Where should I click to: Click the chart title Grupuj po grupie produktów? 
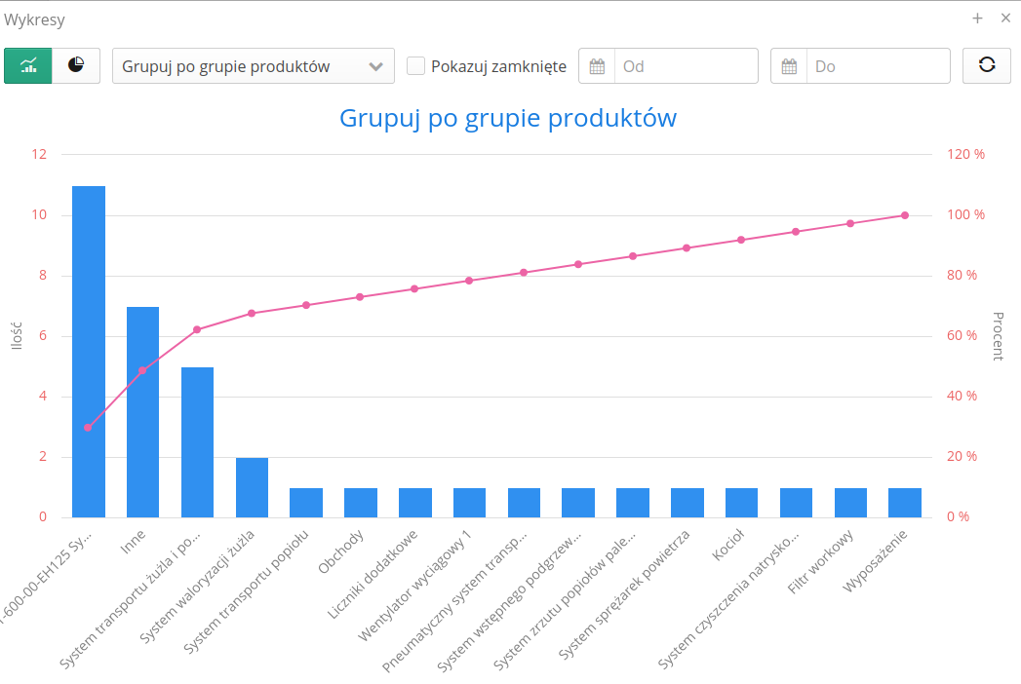[508, 118]
